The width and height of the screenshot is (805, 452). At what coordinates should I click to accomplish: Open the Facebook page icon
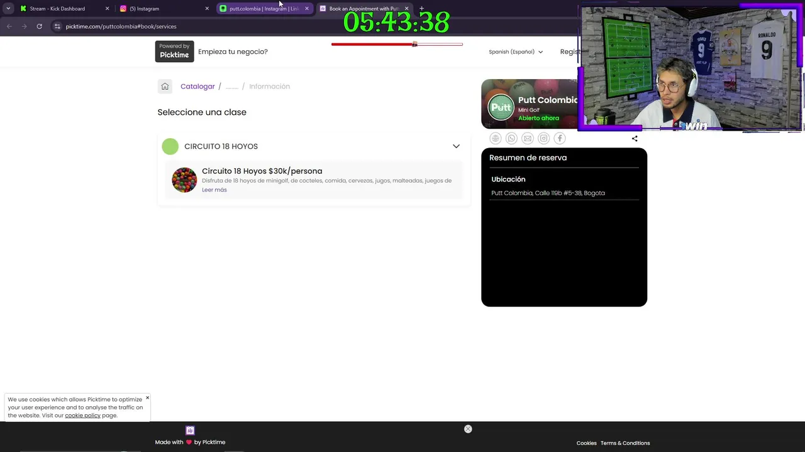coord(560,138)
